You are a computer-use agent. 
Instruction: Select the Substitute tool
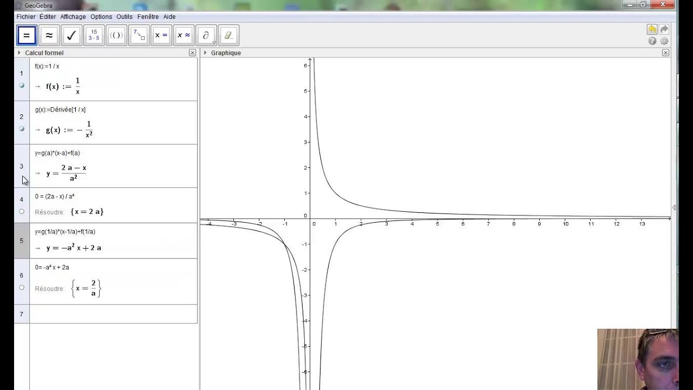coord(139,35)
